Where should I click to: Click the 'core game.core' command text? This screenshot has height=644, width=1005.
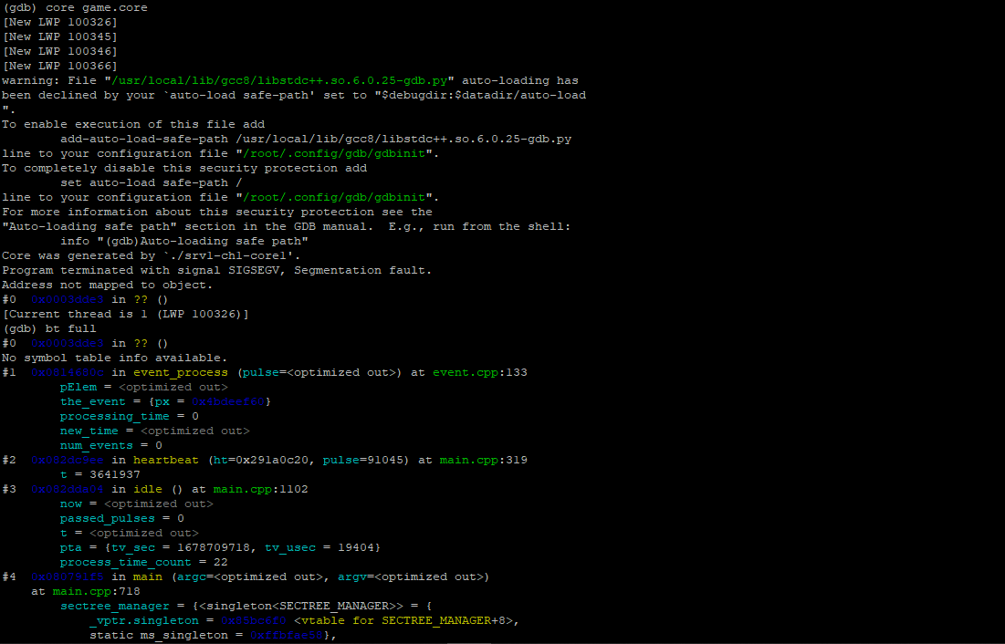click(96, 7)
